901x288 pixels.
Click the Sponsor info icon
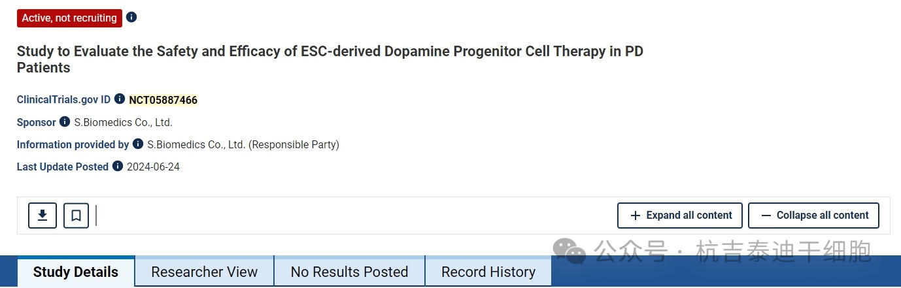pyautogui.click(x=65, y=121)
